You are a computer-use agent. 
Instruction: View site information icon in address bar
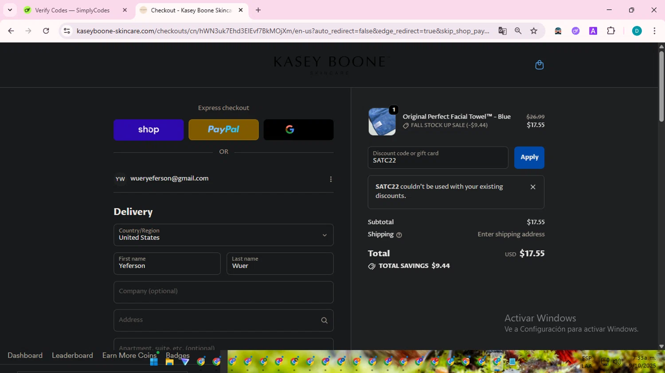(x=67, y=31)
